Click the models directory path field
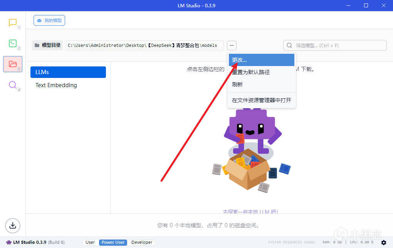 pos(144,45)
